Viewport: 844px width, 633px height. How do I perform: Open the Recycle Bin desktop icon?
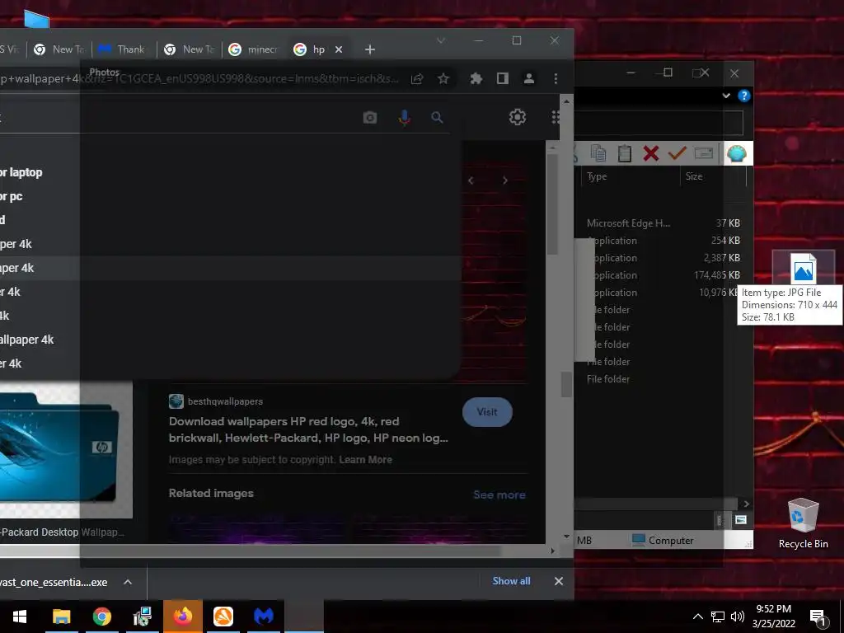point(803,523)
